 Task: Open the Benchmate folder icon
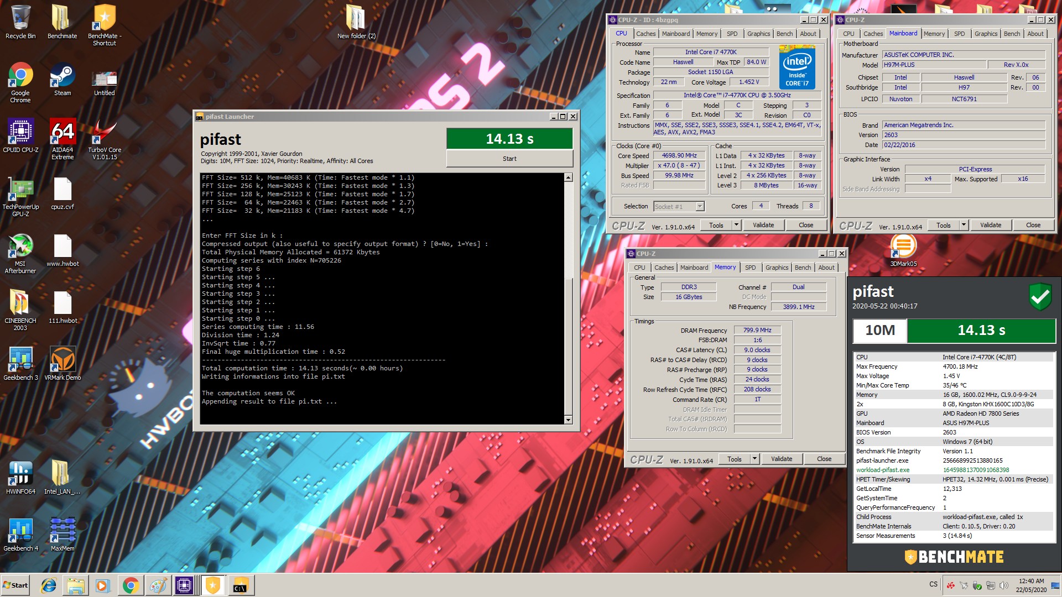tap(62, 22)
